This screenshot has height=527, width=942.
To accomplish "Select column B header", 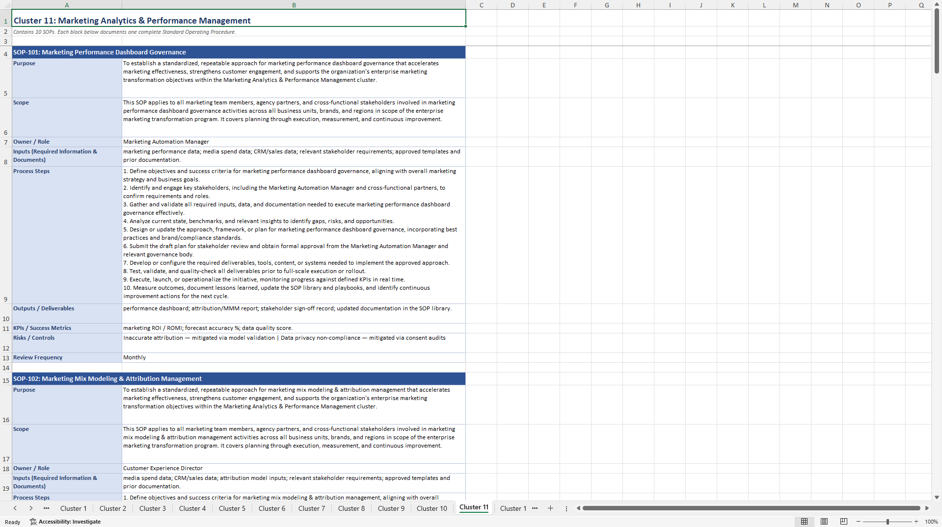I will (x=294, y=5).
